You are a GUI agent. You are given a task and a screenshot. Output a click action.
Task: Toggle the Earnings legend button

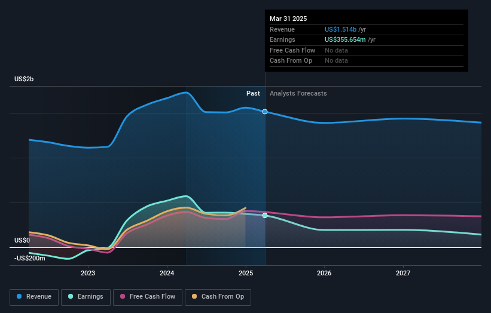tap(86, 297)
